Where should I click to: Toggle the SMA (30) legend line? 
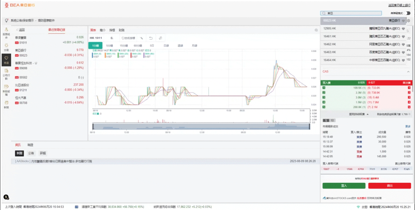[136, 55]
